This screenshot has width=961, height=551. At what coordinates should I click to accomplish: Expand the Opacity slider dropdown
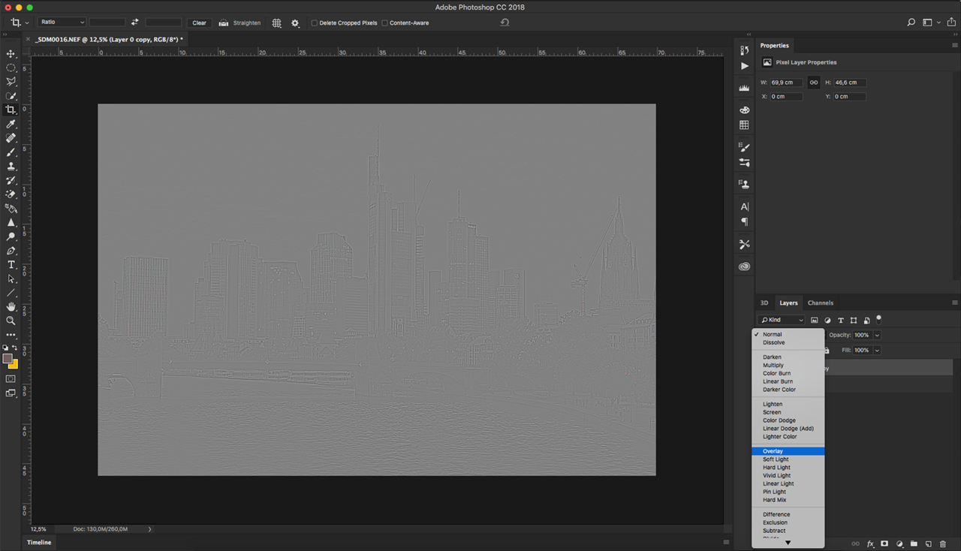[877, 335]
